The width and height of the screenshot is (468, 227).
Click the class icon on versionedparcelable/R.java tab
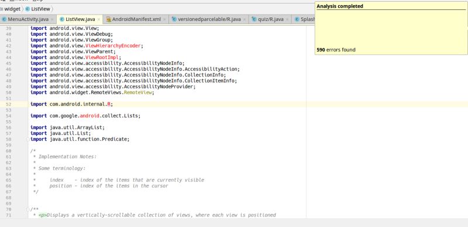click(174, 19)
